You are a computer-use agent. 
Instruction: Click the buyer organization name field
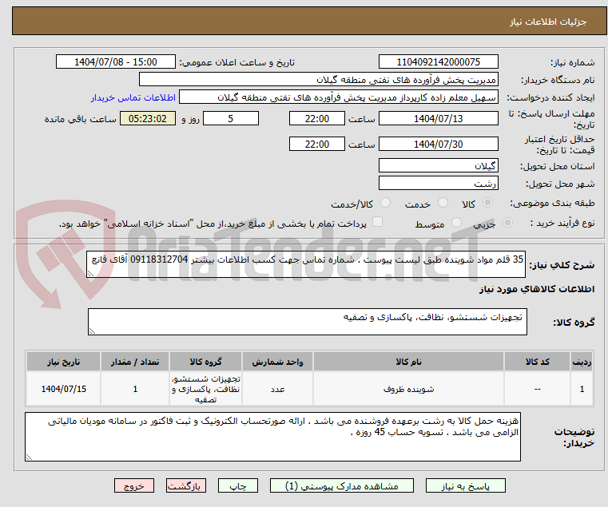(x=318, y=80)
